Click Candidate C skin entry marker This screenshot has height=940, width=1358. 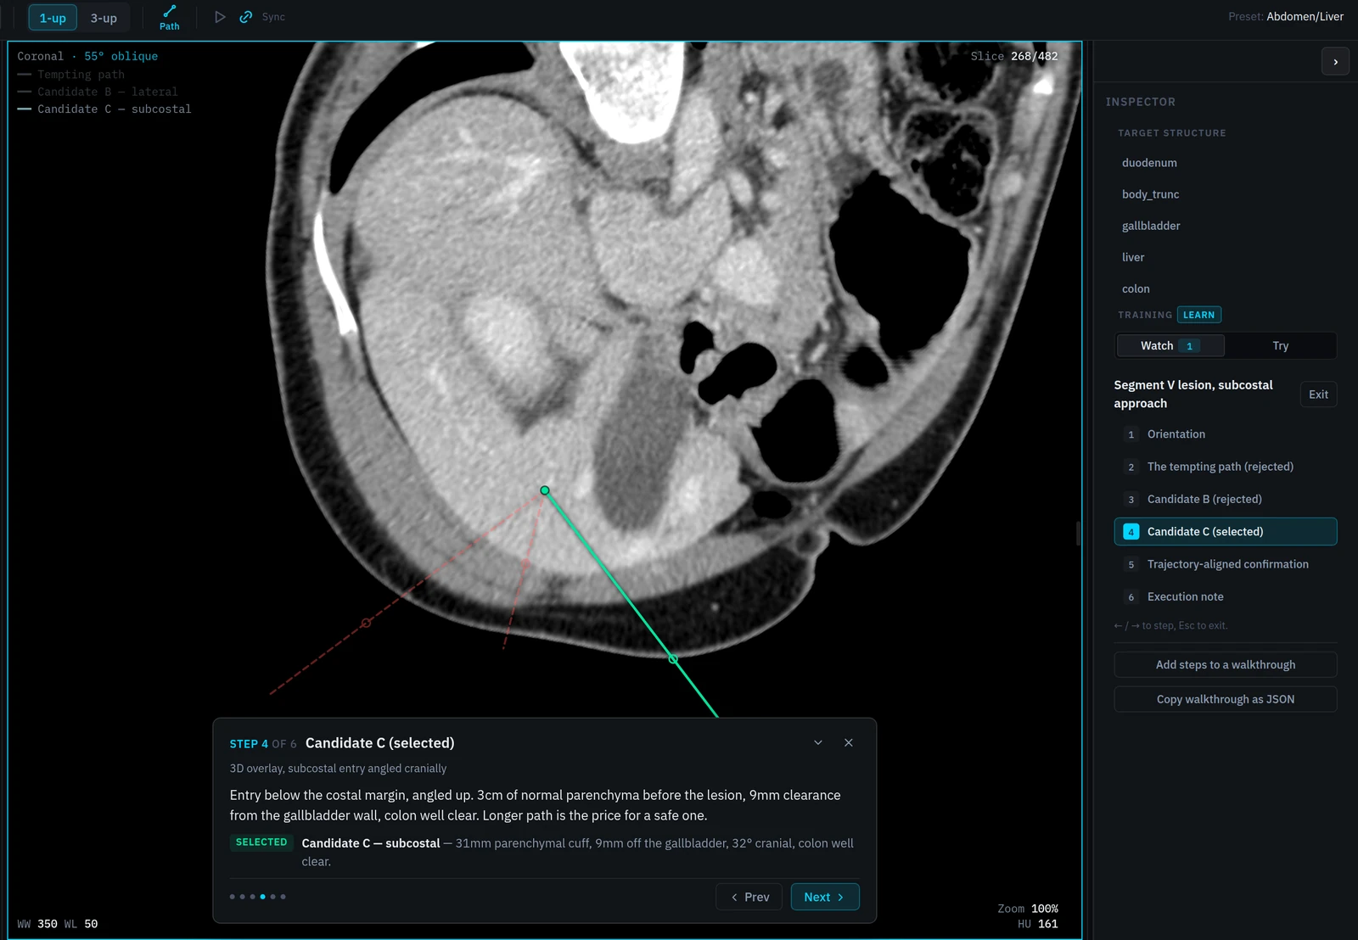(673, 659)
